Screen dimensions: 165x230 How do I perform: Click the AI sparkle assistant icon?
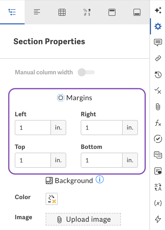tap(158, 10)
